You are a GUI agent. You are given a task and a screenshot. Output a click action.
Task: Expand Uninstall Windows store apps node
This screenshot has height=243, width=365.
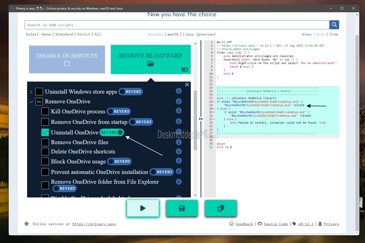pyautogui.click(x=31, y=92)
